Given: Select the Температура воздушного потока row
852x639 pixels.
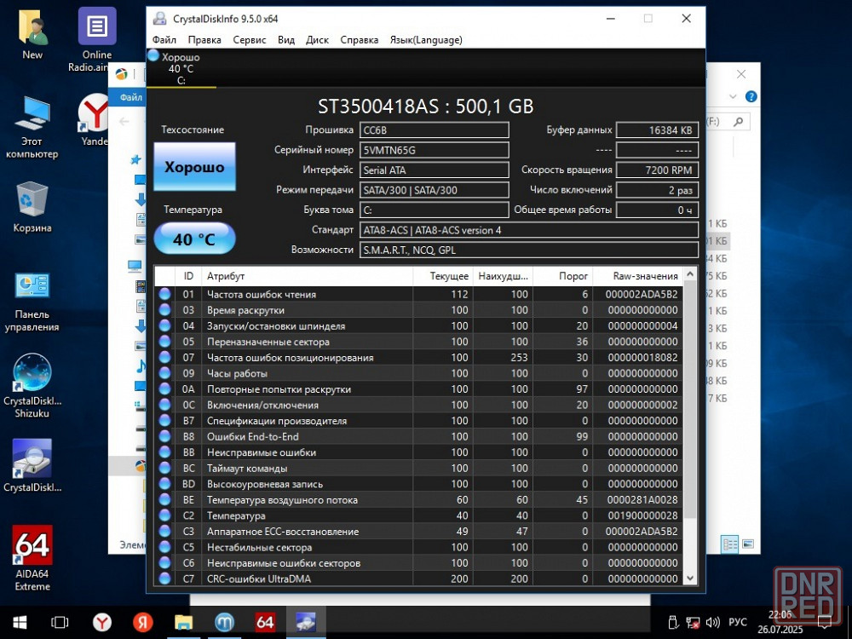Looking at the screenshot, I should pos(419,500).
